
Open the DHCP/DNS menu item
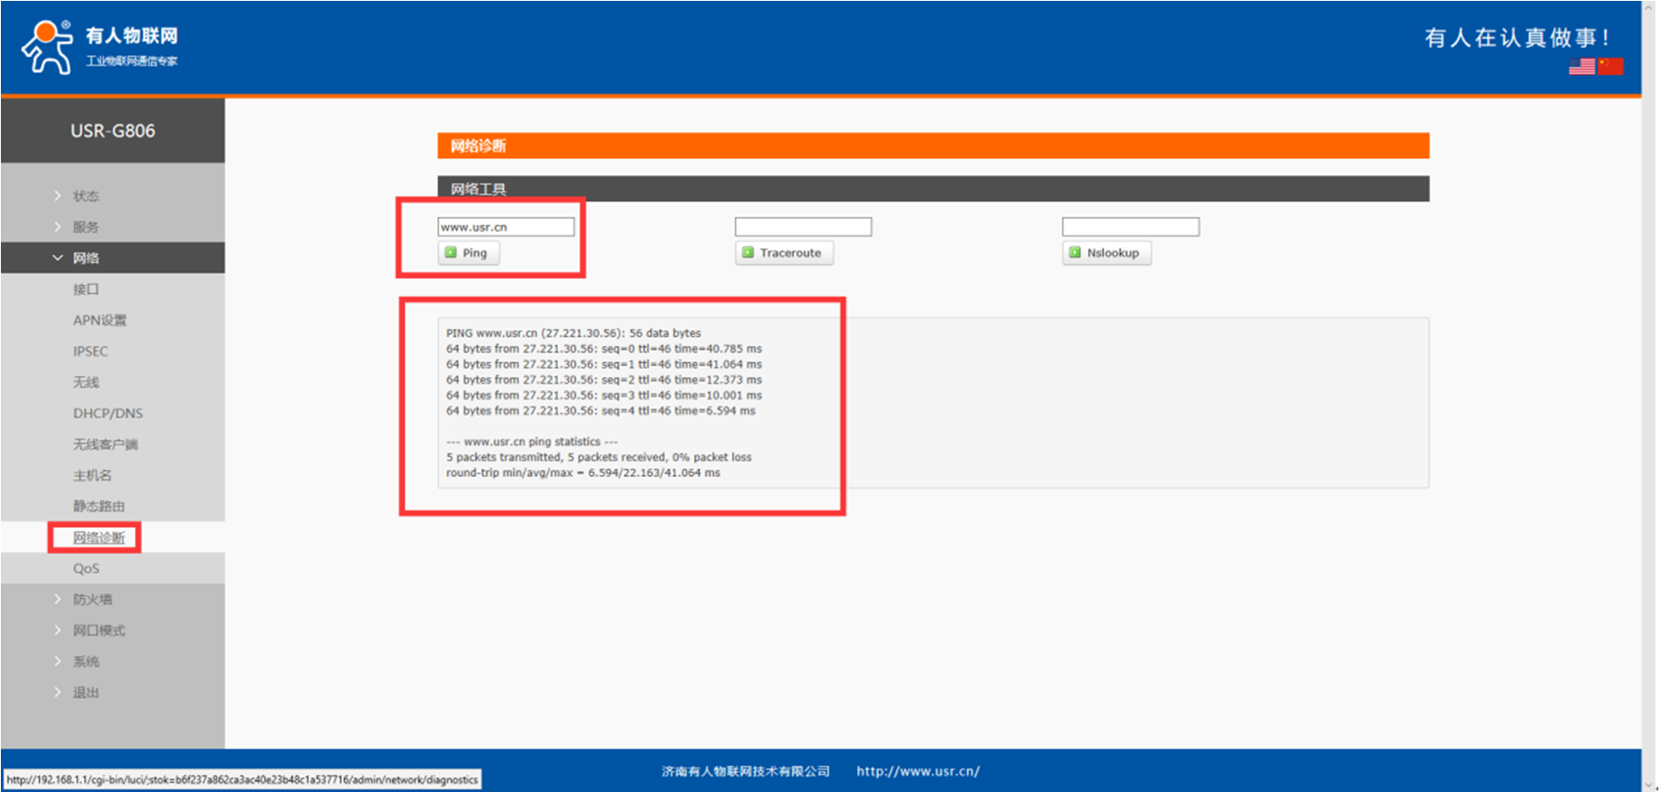tap(108, 413)
